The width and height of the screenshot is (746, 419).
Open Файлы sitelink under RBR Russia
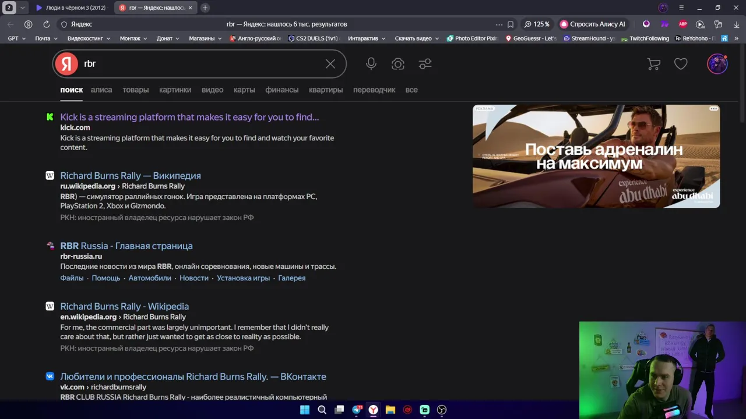72,278
